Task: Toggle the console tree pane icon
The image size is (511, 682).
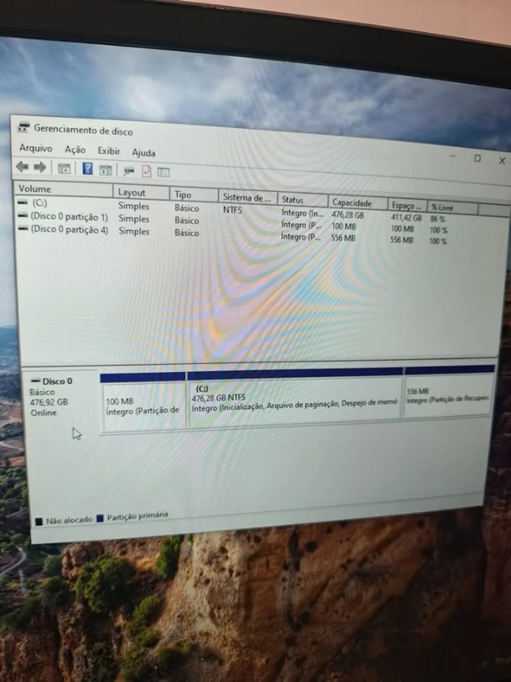Action: (x=64, y=169)
